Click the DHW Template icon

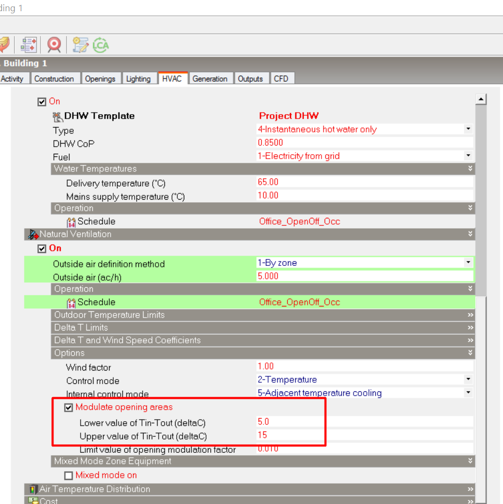click(x=58, y=117)
